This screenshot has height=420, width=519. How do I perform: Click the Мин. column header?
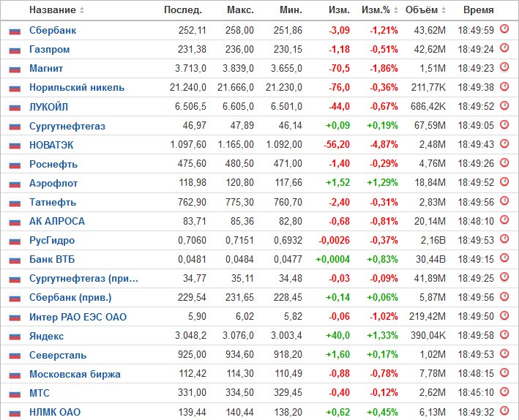291,10
